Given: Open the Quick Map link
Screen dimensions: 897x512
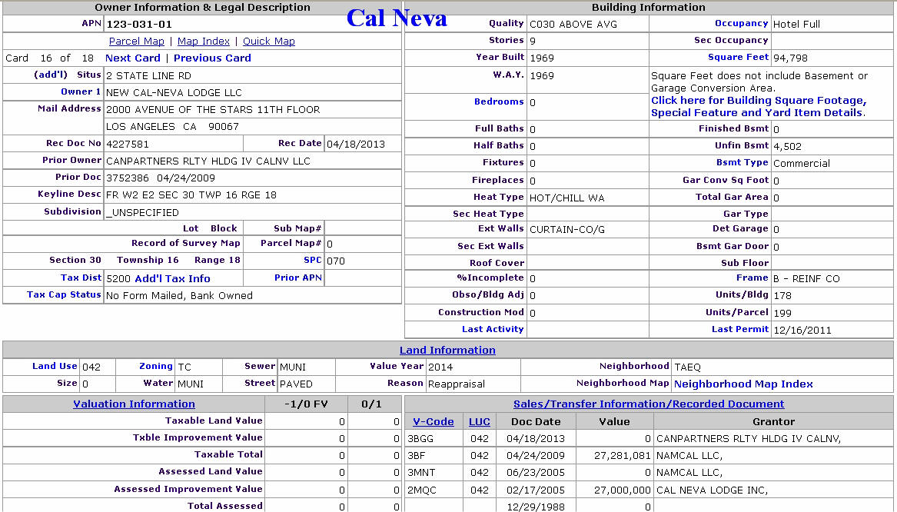Looking at the screenshot, I should pos(269,42).
